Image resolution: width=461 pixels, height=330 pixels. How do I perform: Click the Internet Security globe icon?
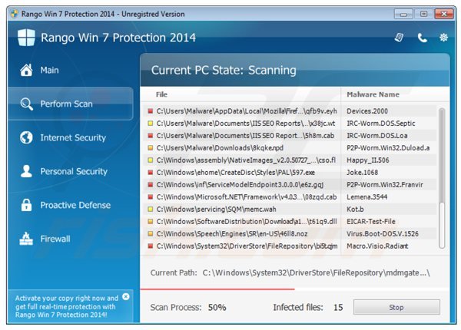pyautogui.click(x=26, y=137)
